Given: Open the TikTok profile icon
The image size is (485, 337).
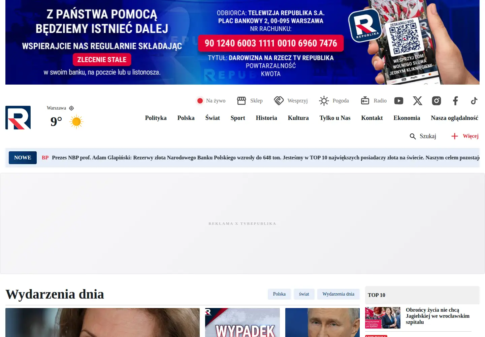Looking at the screenshot, I should pos(474,101).
